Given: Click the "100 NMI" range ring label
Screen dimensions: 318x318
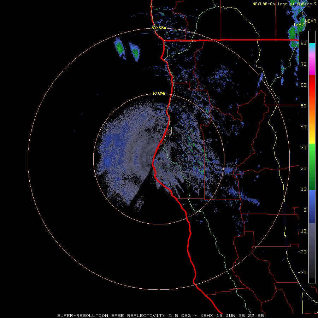Looking at the screenshot, I should (159, 28).
